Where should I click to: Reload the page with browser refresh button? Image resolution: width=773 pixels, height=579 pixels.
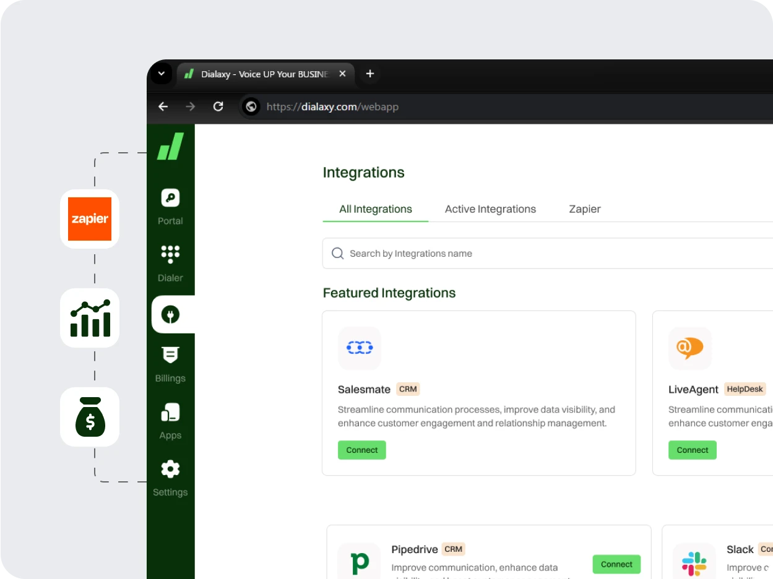click(218, 106)
